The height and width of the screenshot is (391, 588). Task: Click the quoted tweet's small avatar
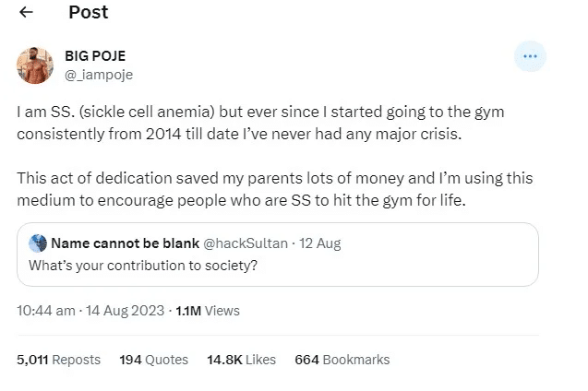click(x=38, y=243)
